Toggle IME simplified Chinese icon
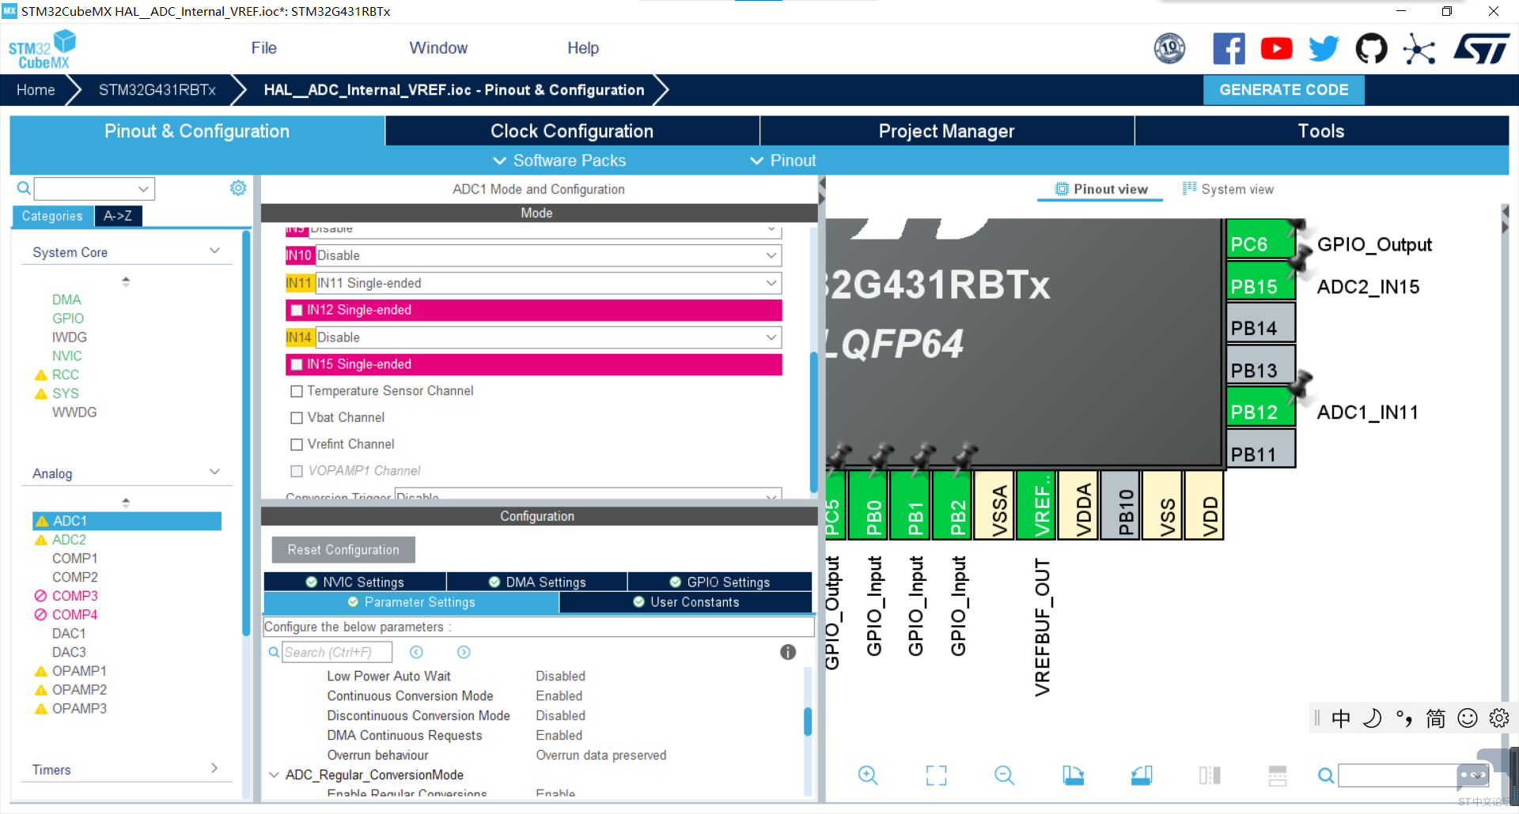 click(1436, 718)
